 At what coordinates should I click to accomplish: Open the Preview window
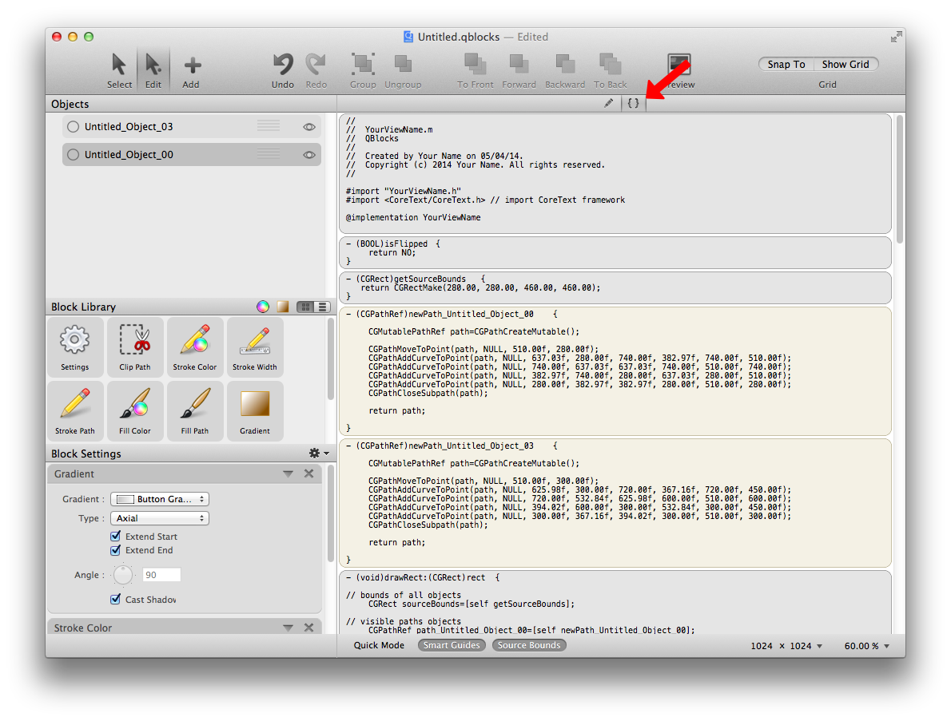click(679, 70)
